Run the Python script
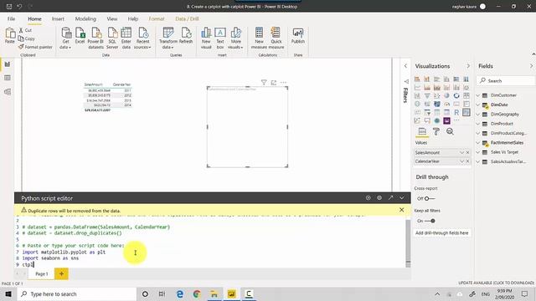This screenshot has height=301, width=536. click(x=368, y=197)
